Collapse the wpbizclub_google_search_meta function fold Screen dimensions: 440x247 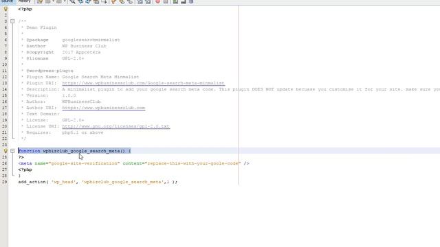[12, 151]
